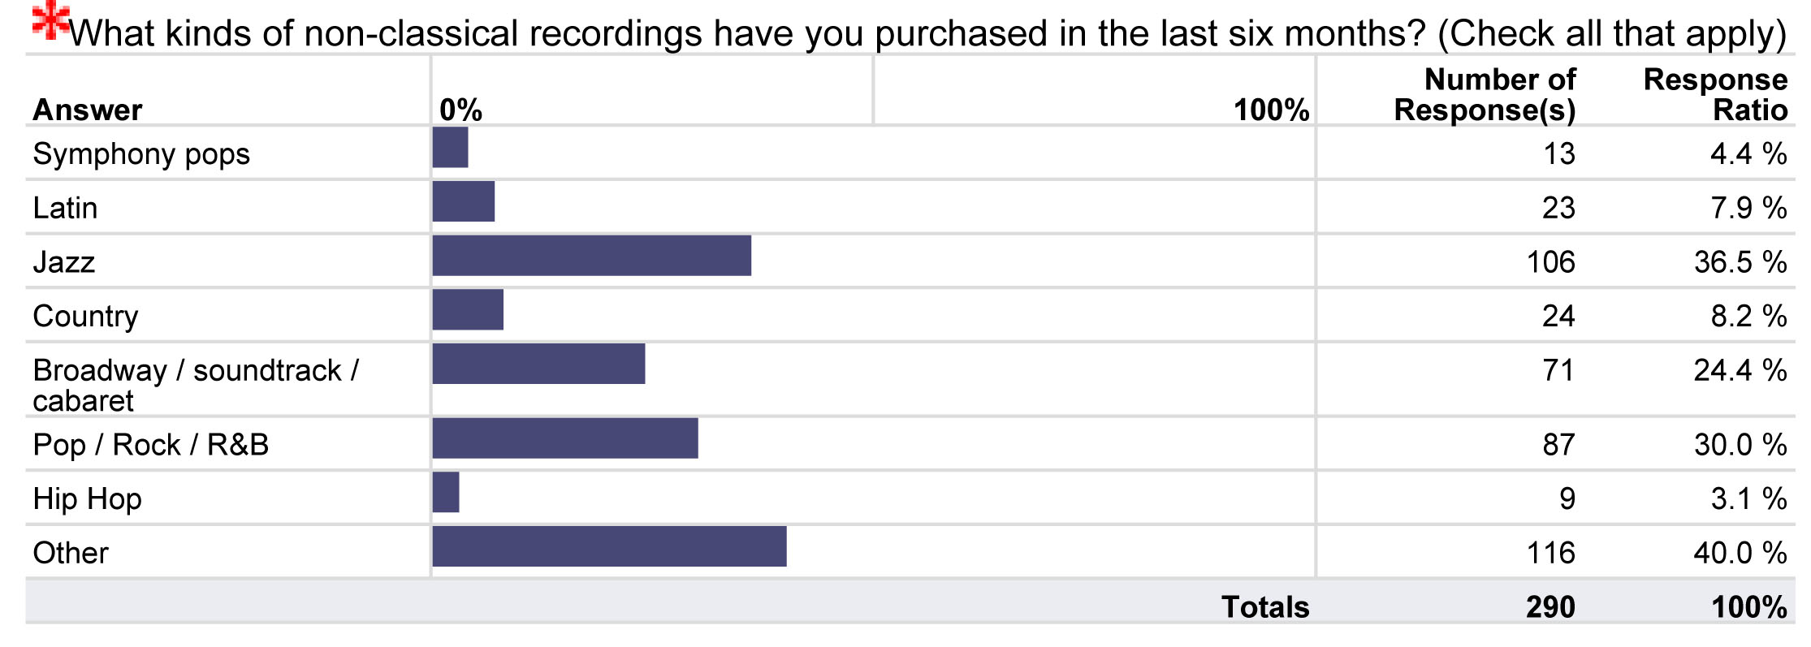Click the Answer column header
Viewport: 1811px width, 647px height.
pyautogui.click(x=88, y=110)
